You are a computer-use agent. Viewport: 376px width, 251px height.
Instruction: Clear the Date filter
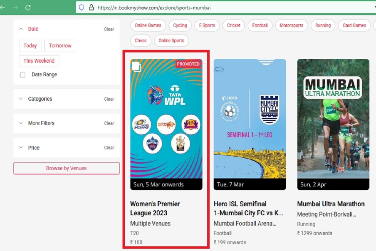click(x=109, y=29)
